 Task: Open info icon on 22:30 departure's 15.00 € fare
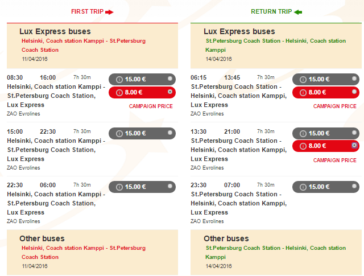pos(119,187)
